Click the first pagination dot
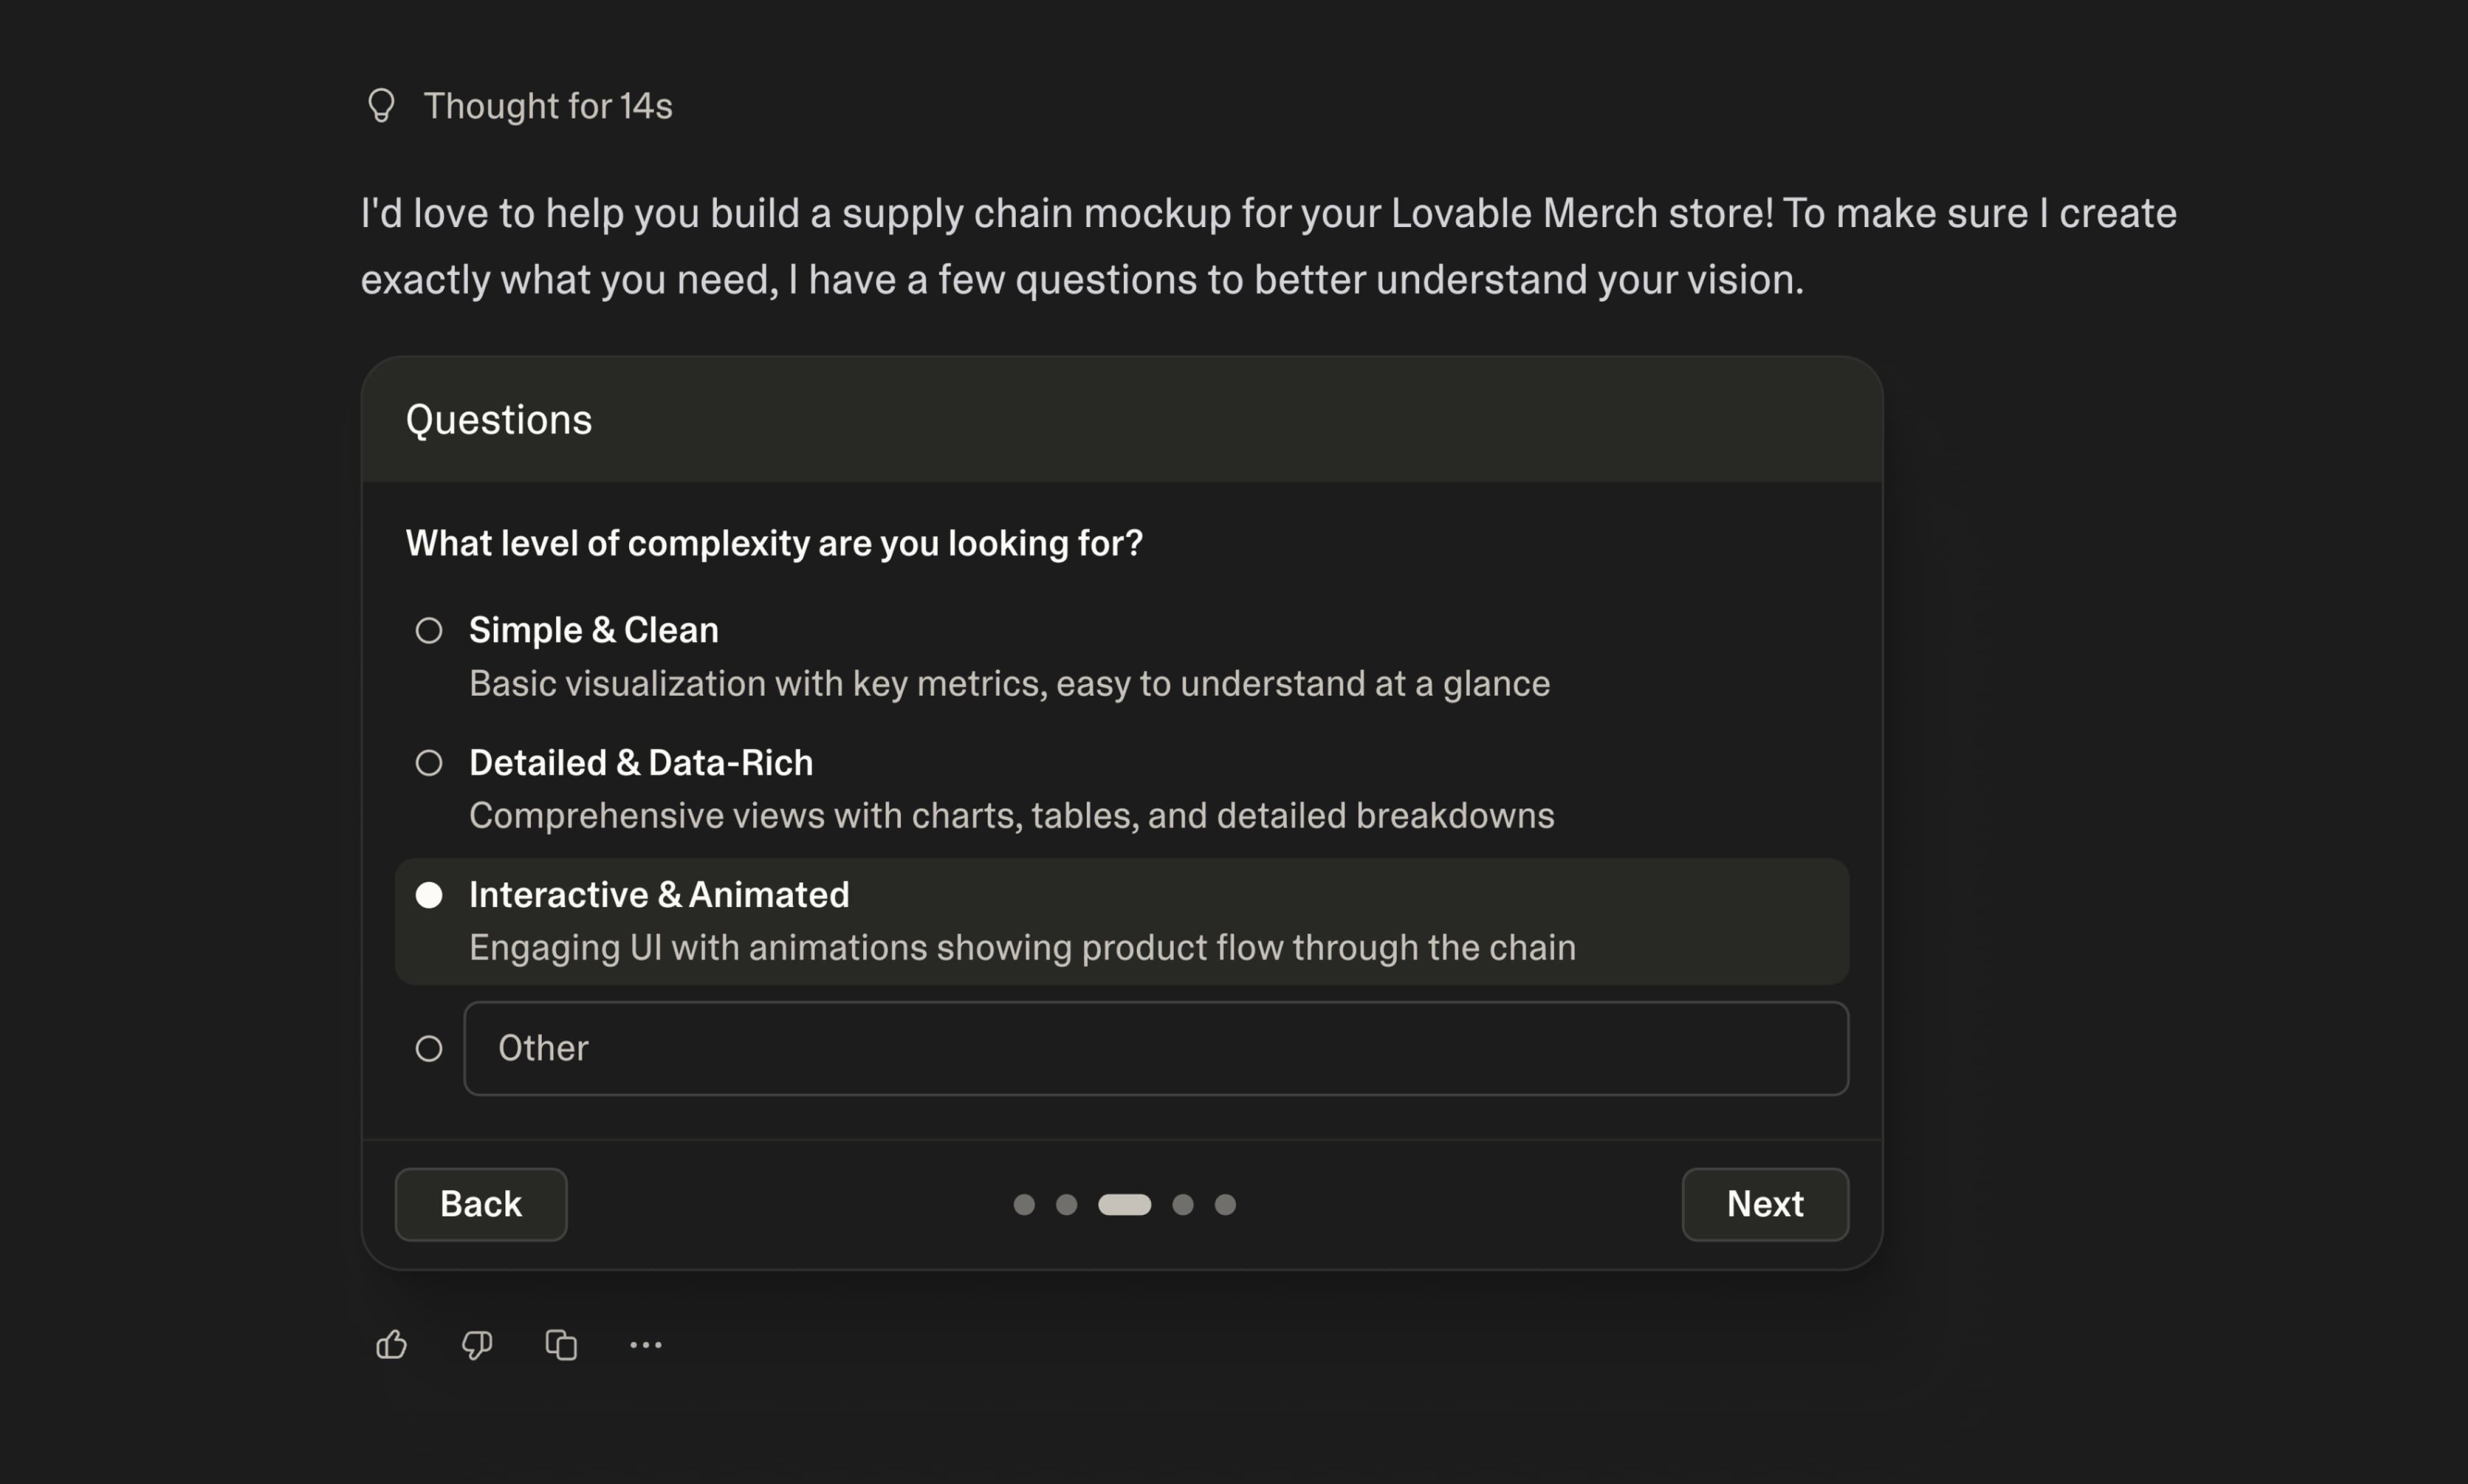 pos(1023,1204)
